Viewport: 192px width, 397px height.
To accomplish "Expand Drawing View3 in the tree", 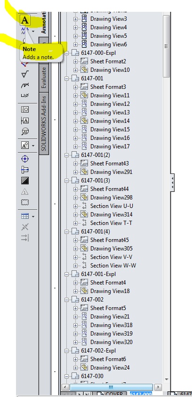I will click(x=75, y=19).
